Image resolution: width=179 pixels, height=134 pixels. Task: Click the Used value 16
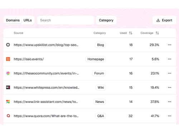pos(131,73)
